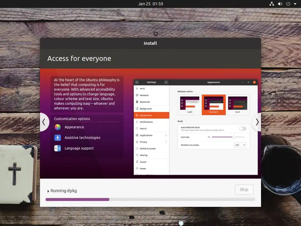Select Background in Settings sidebar

point(151,109)
